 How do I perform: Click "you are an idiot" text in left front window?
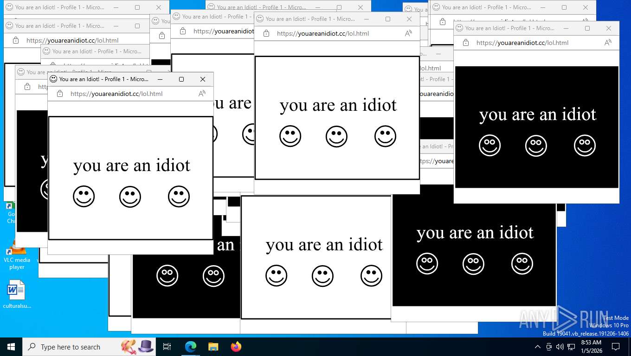tap(132, 165)
